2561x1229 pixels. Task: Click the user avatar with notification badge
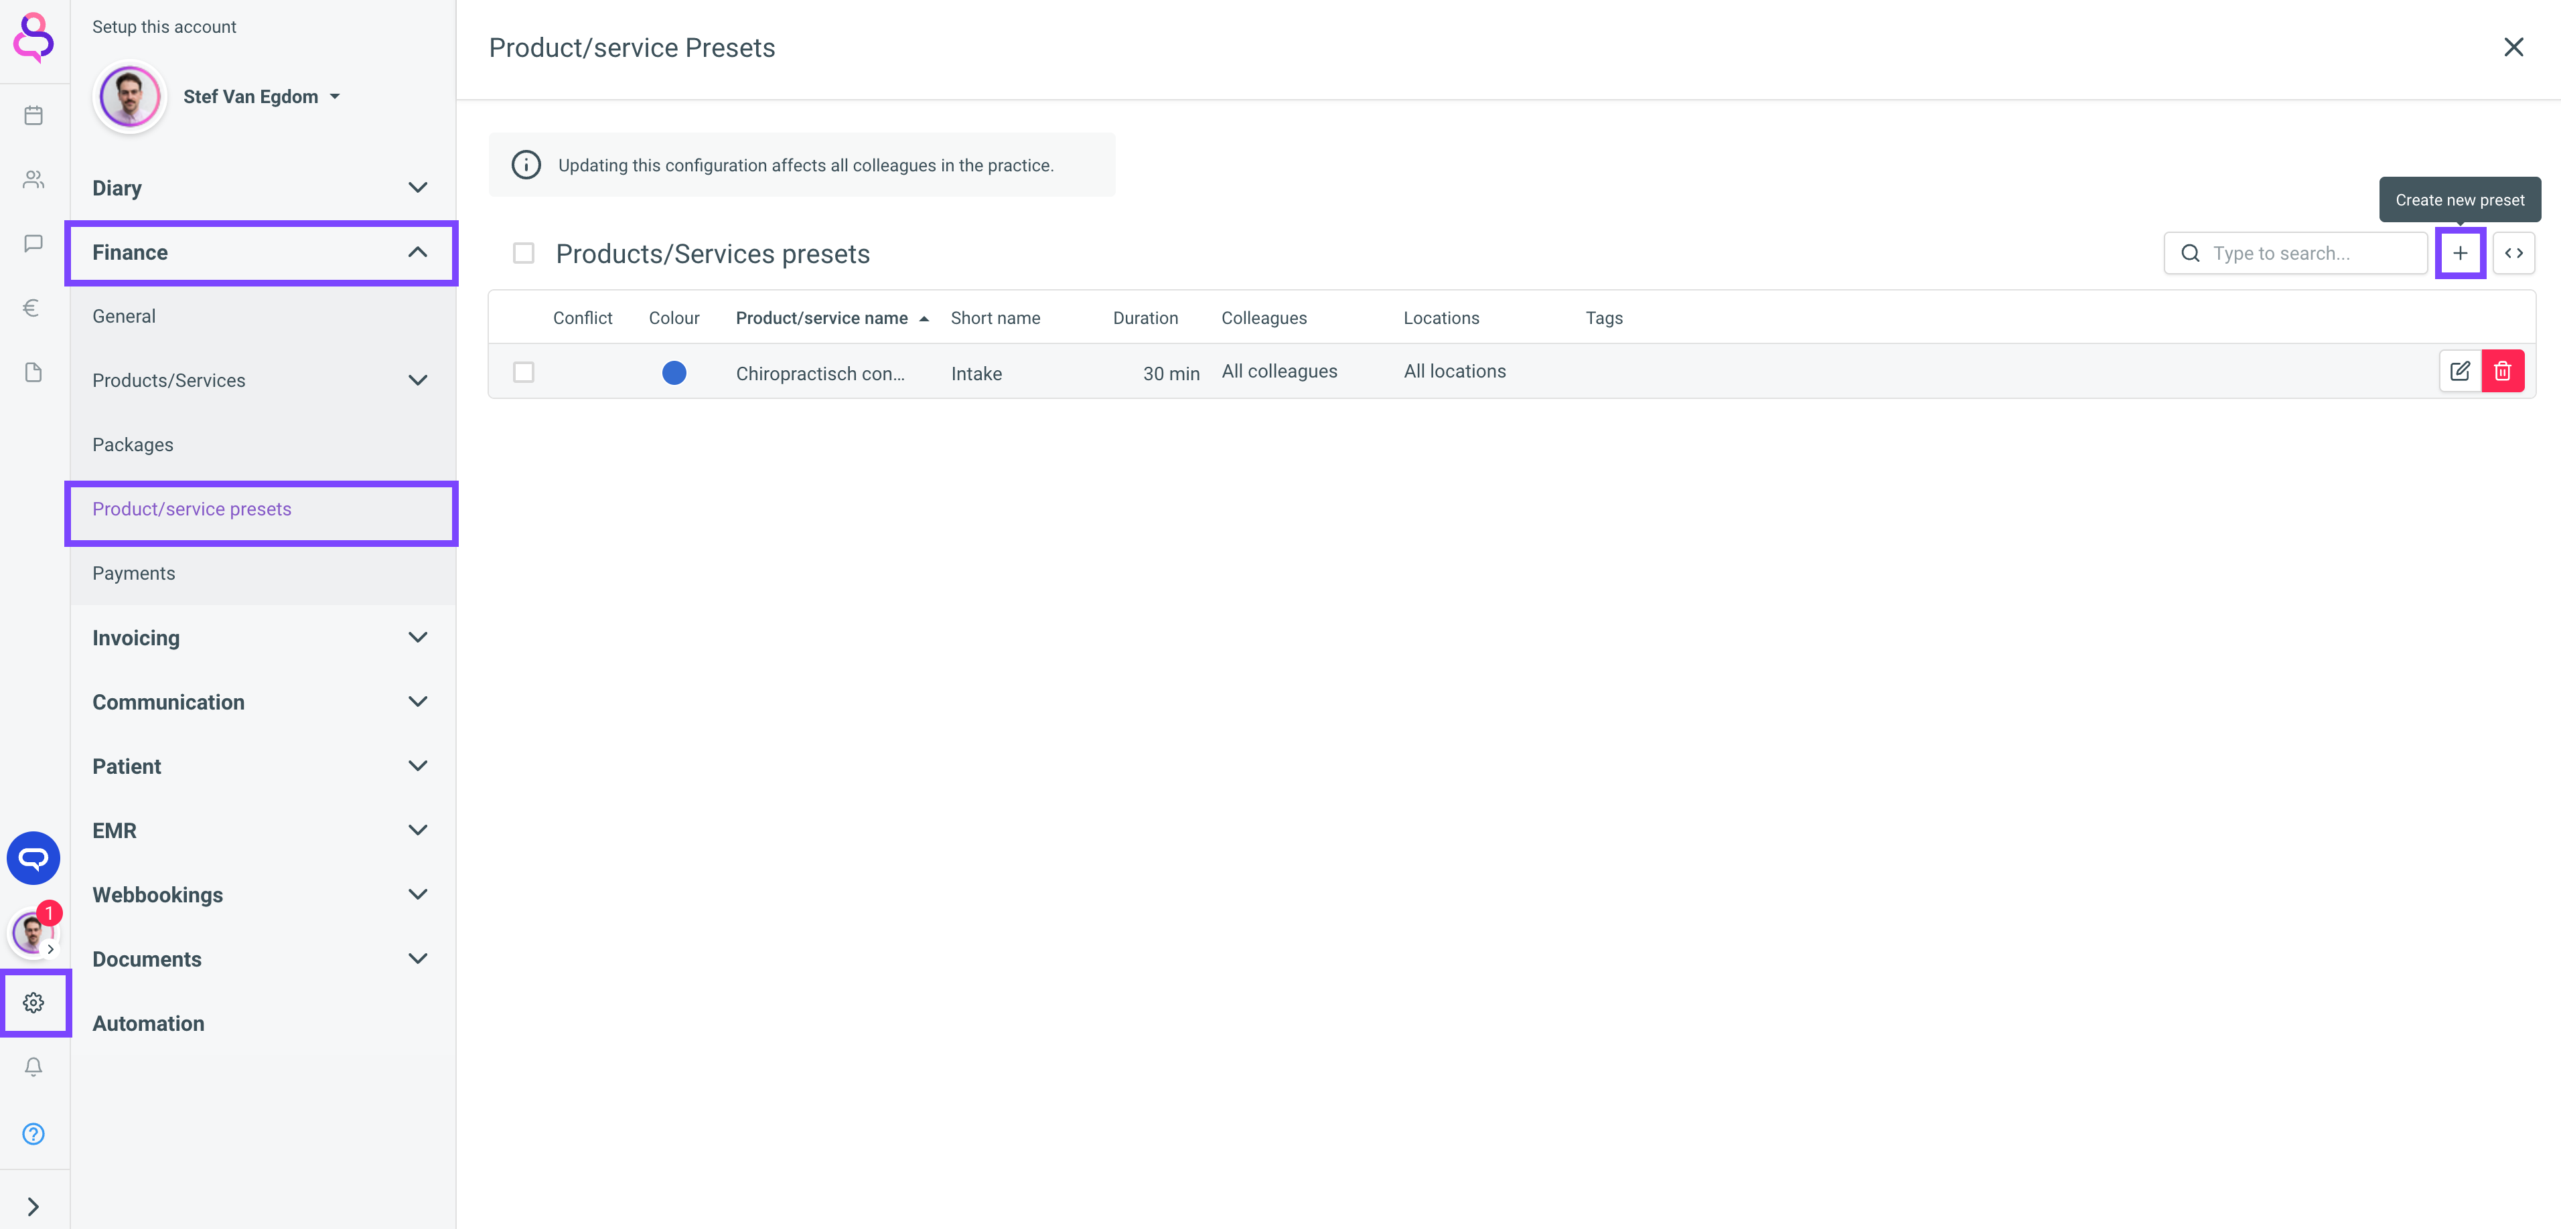click(32, 933)
